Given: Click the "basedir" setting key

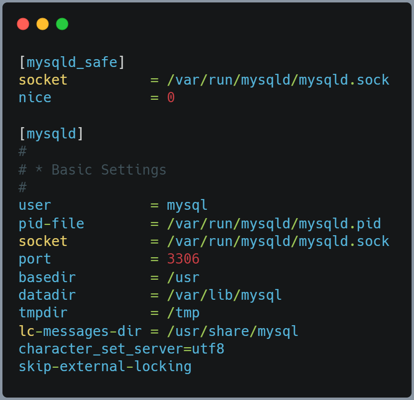Looking at the screenshot, I should (47, 278).
